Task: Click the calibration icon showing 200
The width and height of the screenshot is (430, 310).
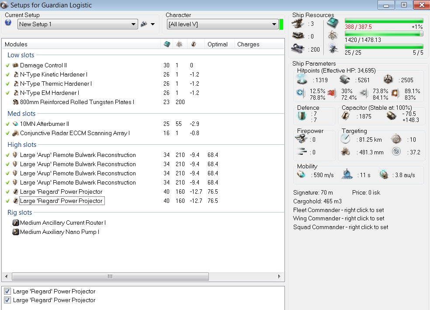Action: [x=298, y=49]
